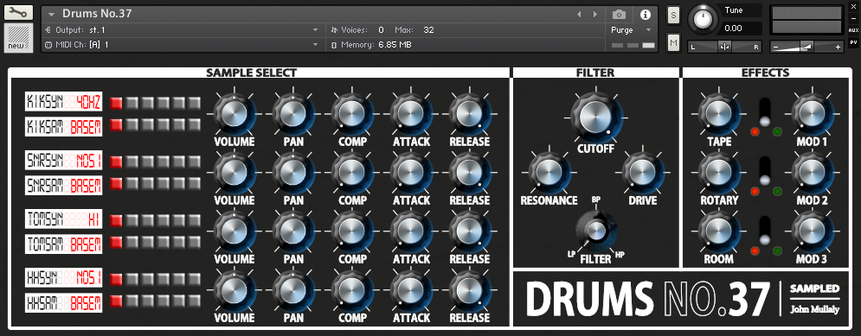Click the MOD 1 knob
This screenshot has width=861, height=336.
813,113
